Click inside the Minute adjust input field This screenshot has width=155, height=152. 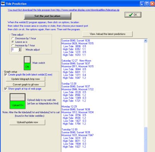[x=15, y=49]
